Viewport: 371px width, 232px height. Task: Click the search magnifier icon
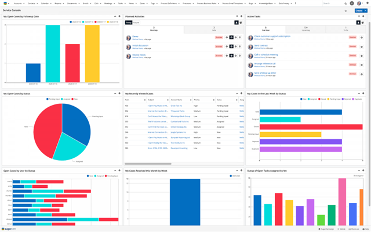(x=345, y=3)
